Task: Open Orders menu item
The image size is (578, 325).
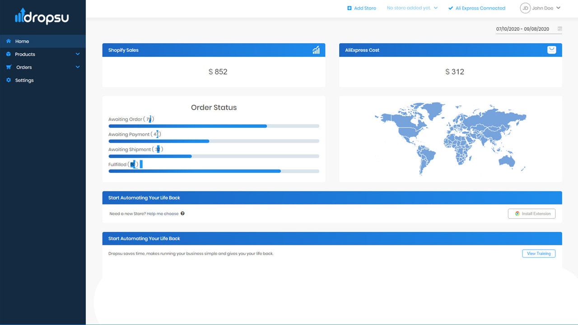Action: (x=43, y=67)
